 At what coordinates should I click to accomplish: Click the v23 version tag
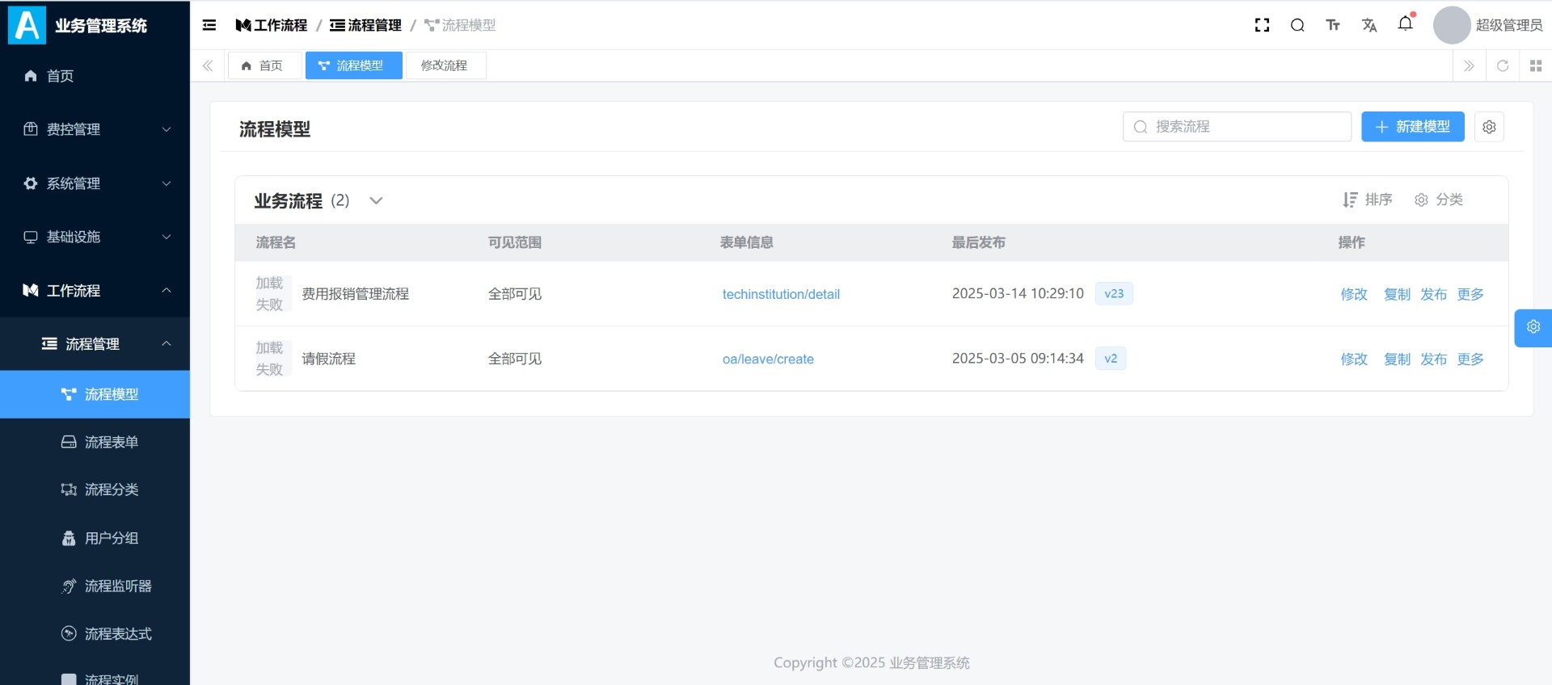pos(1114,293)
